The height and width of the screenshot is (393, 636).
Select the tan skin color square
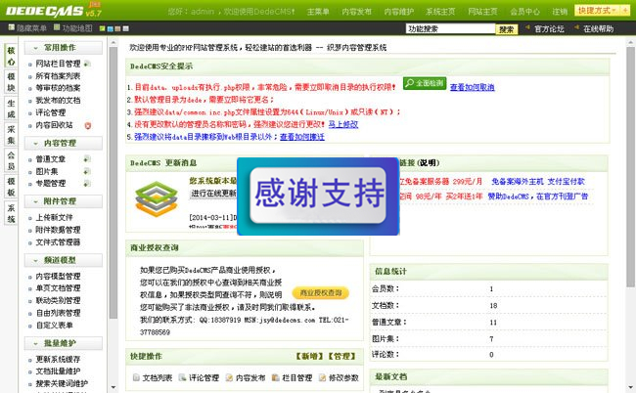tap(117, 28)
